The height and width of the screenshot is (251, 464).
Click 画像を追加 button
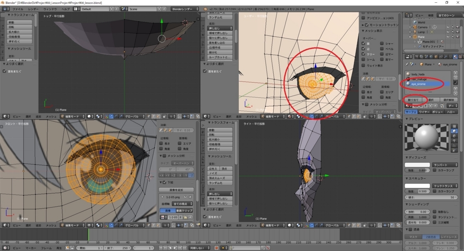tap(176, 190)
